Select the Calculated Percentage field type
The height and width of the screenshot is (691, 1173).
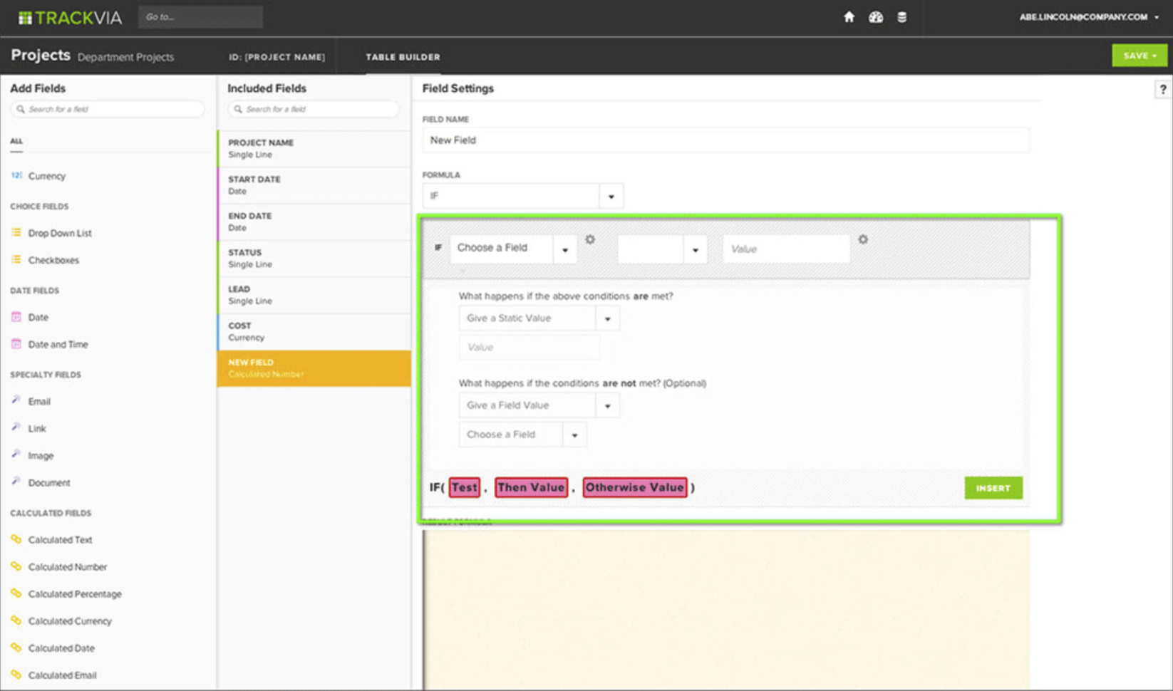(75, 593)
